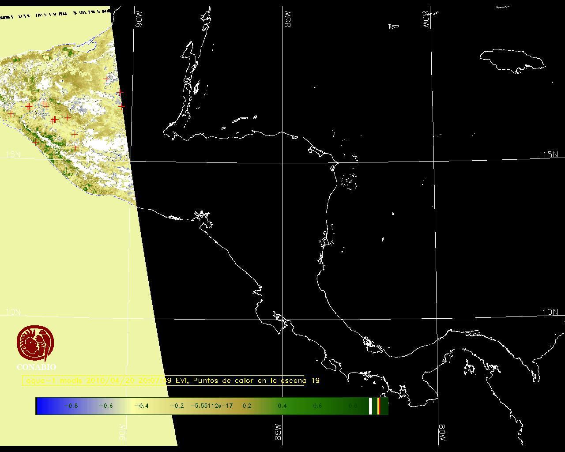Click the red stripe in the color bar
The height and width of the screenshot is (452, 565).
(x=378, y=406)
